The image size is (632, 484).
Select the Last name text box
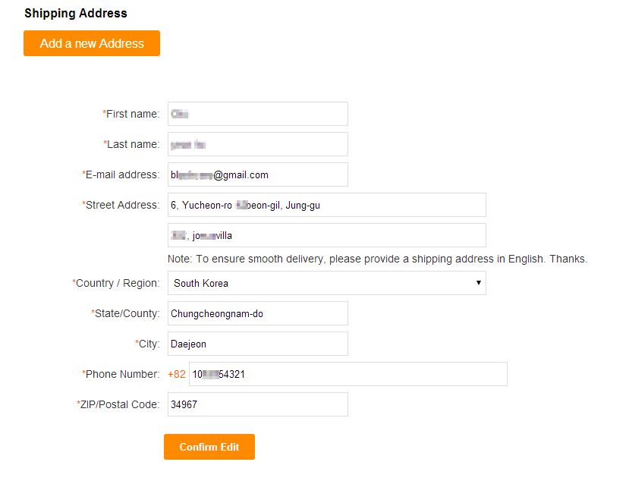pyautogui.click(x=257, y=144)
